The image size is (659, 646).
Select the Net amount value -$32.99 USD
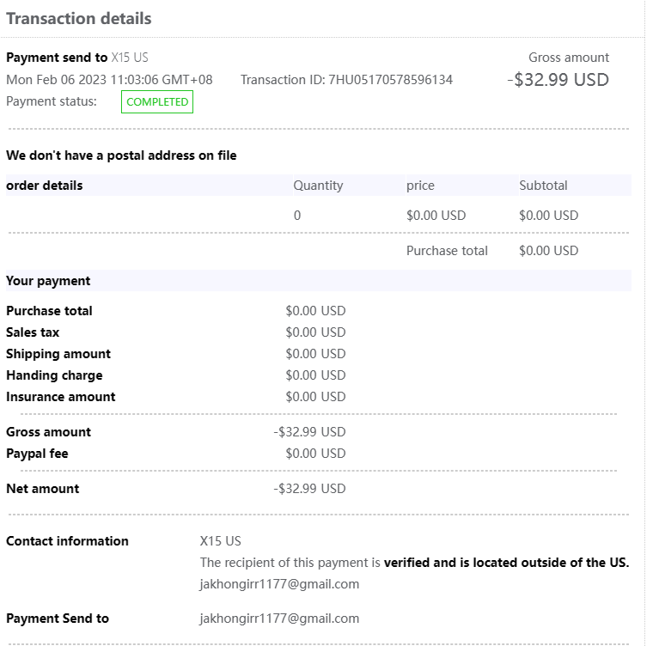click(309, 489)
